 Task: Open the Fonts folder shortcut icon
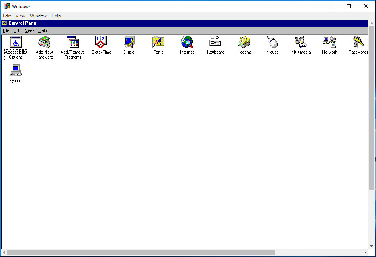click(158, 42)
